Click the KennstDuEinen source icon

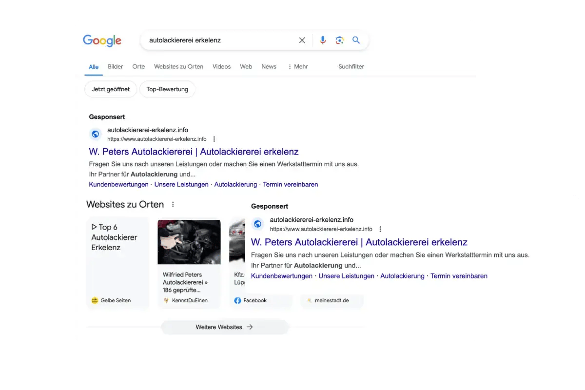click(x=166, y=301)
